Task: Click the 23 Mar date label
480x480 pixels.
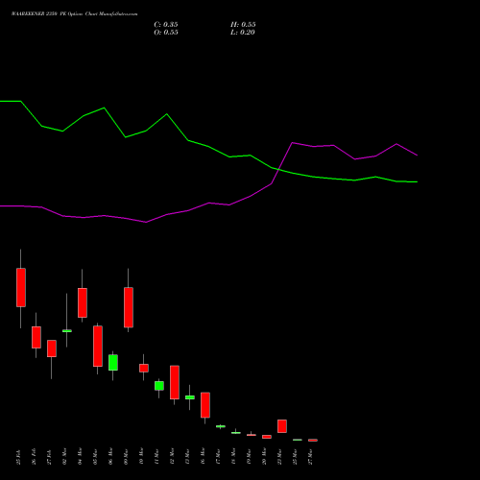Action: [279, 457]
